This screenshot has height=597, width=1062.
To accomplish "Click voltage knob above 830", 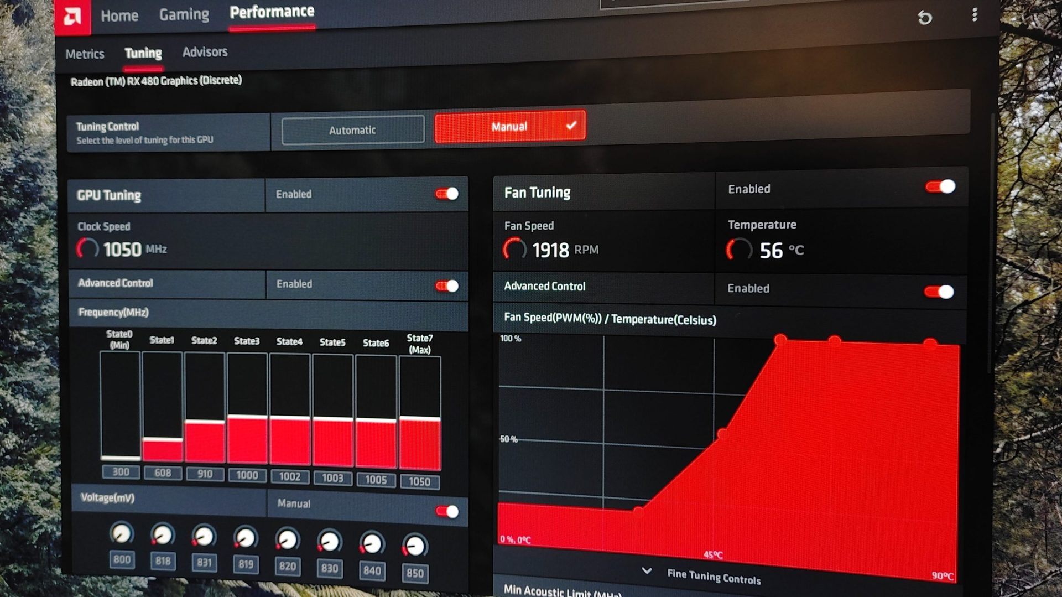I will (330, 542).
